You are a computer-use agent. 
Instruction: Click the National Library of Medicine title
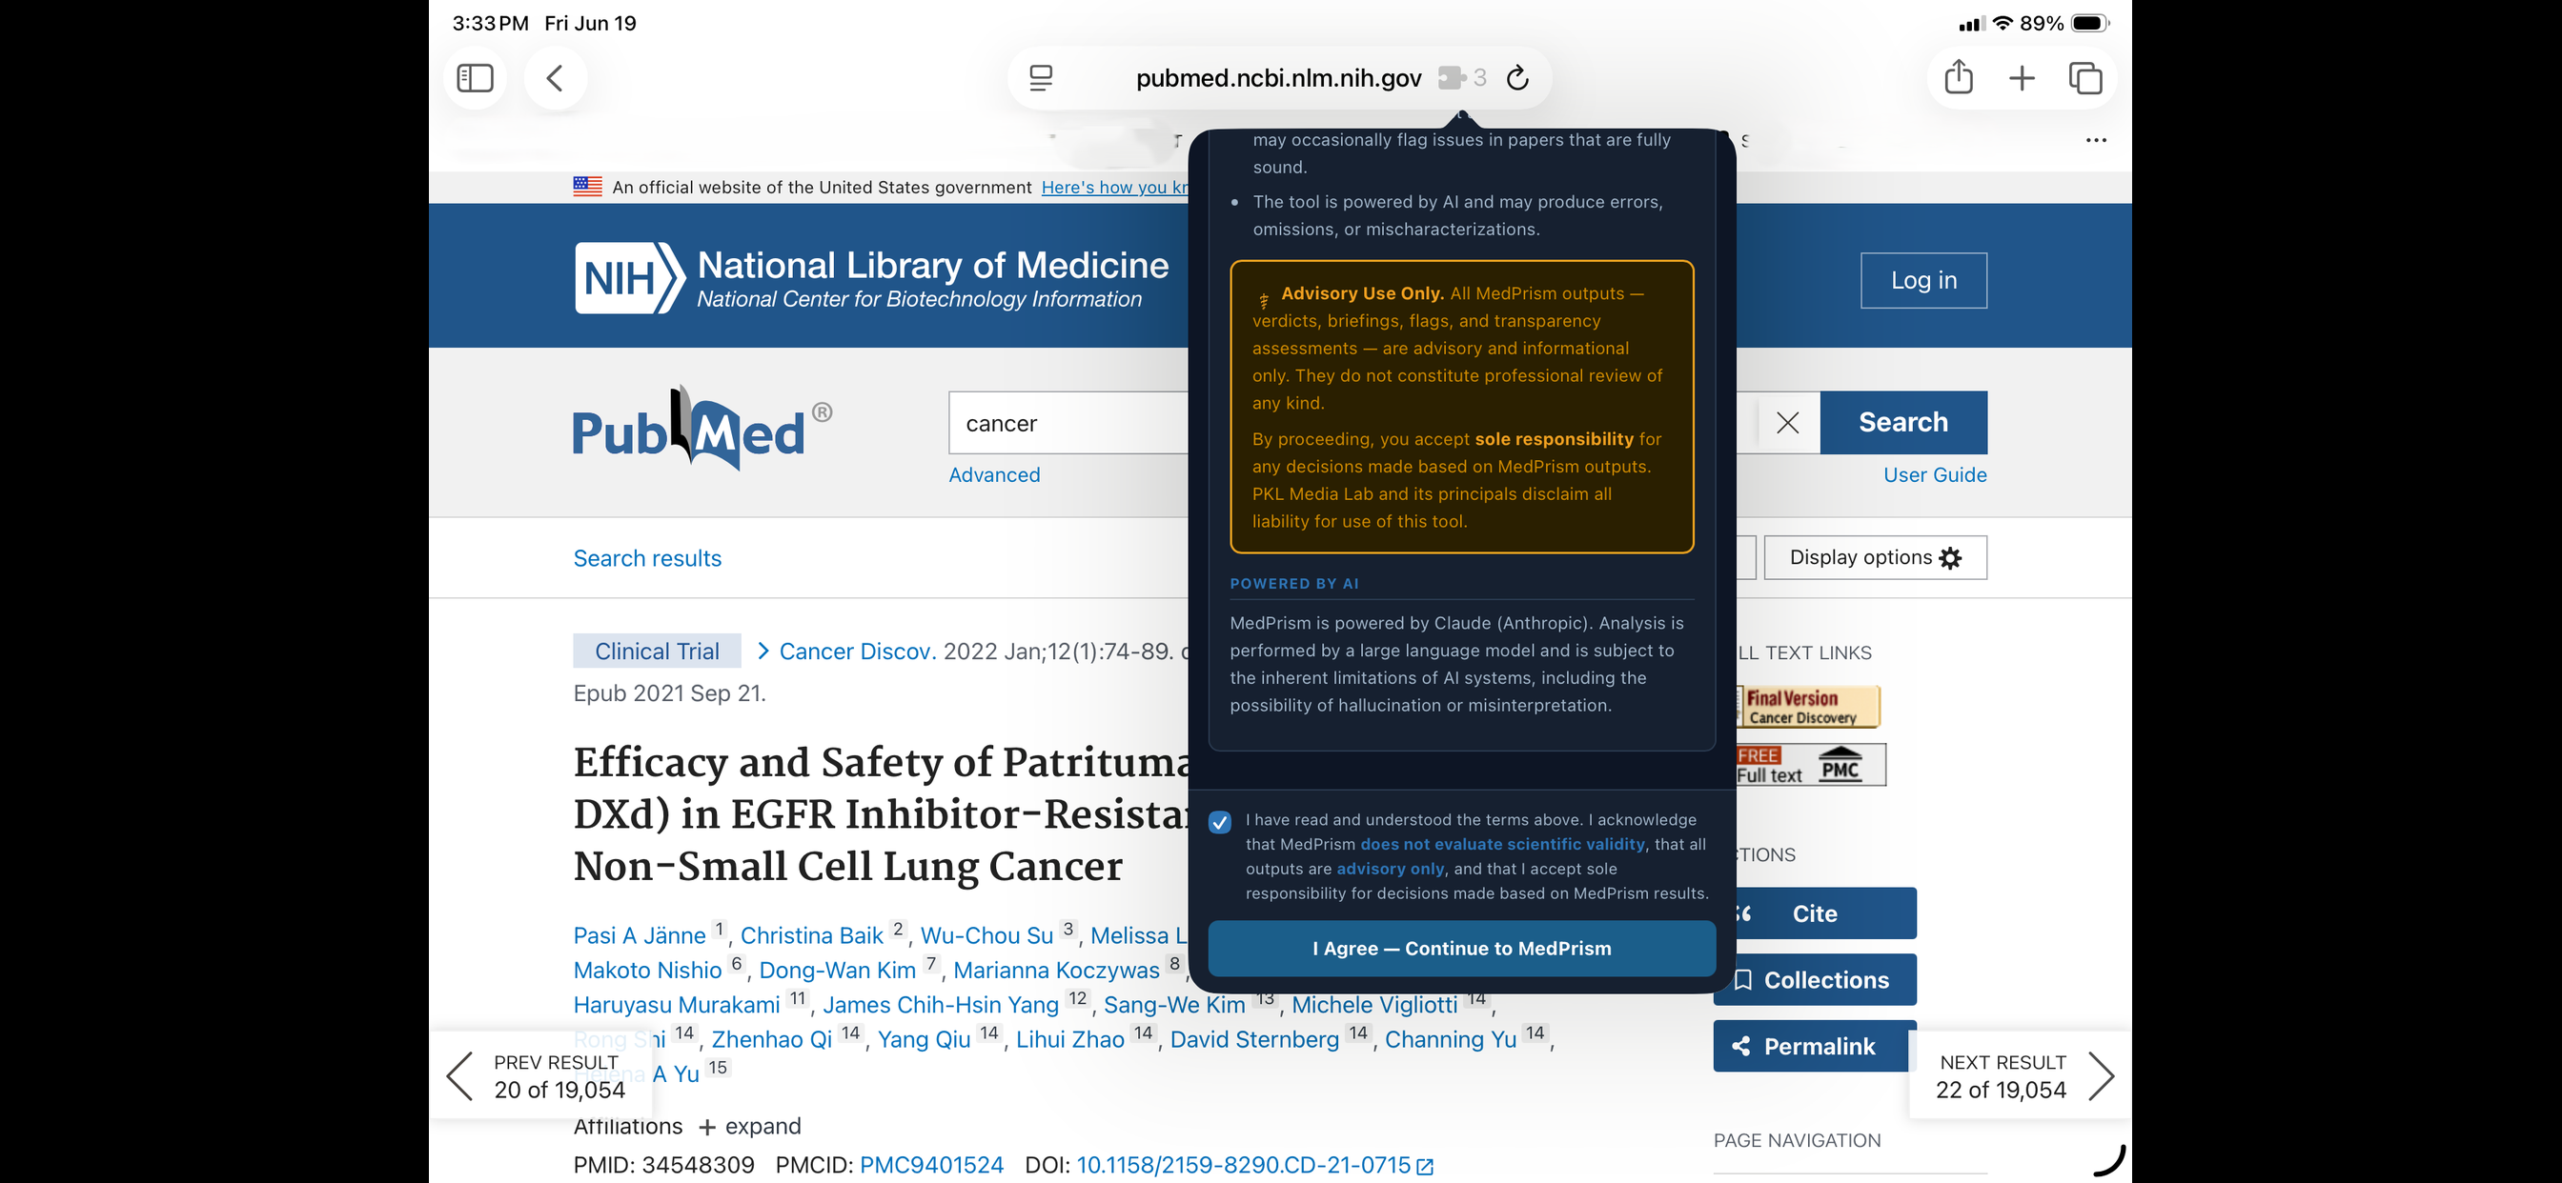coord(933,265)
